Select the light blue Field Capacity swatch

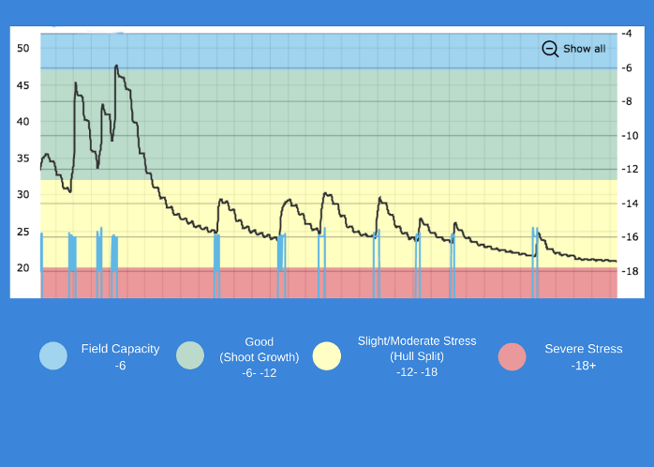53,356
